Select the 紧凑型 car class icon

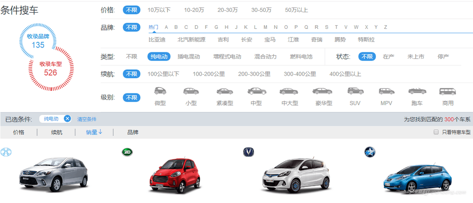click(x=225, y=91)
